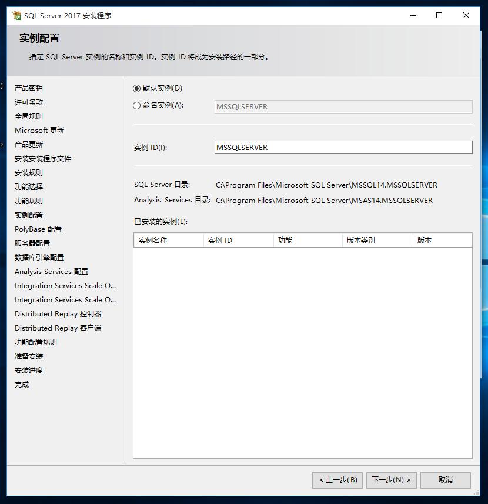The height and width of the screenshot is (504, 488).
Task: Click the 取消 cancel button
Action: (x=446, y=480)
